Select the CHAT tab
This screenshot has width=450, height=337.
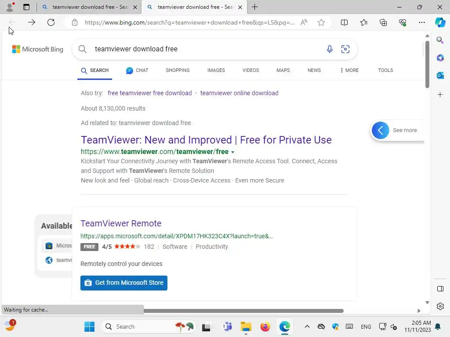tap(137, 70)
